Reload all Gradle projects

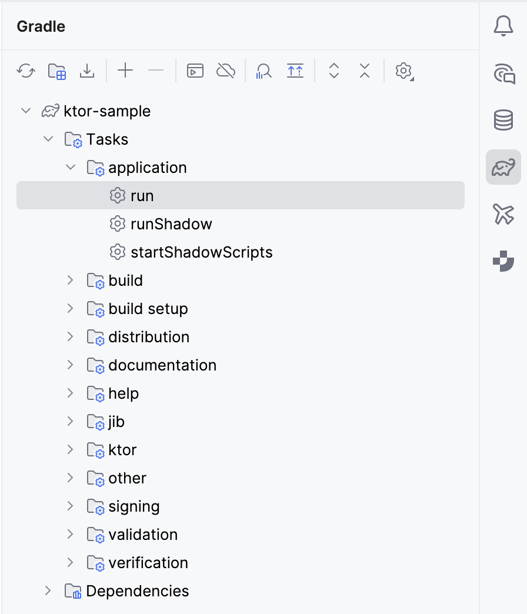[25, 71]
